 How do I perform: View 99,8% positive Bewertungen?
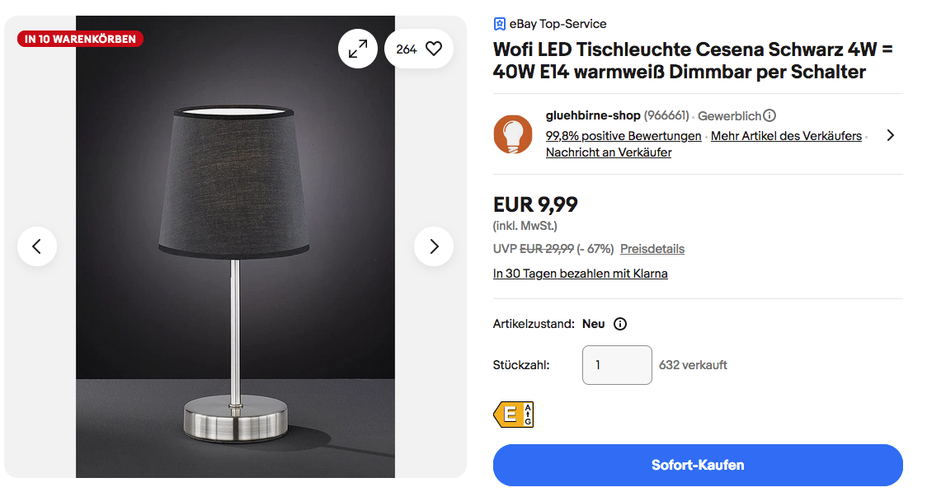tap(623, 136)
